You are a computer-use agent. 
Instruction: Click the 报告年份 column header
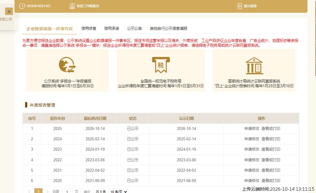pos(57,119)
